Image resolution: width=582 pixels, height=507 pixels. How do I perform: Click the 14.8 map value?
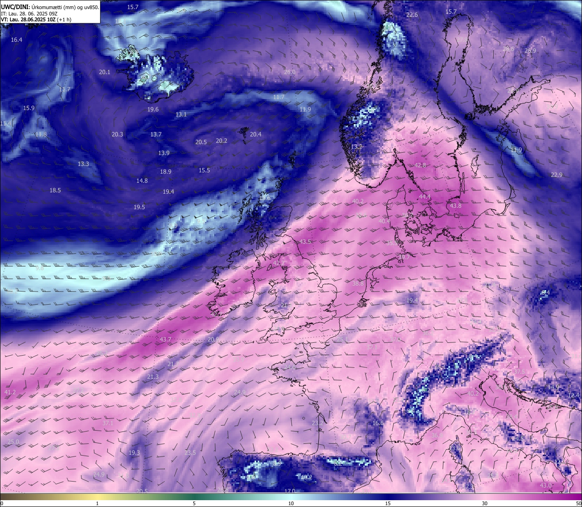tap(142, 181)
